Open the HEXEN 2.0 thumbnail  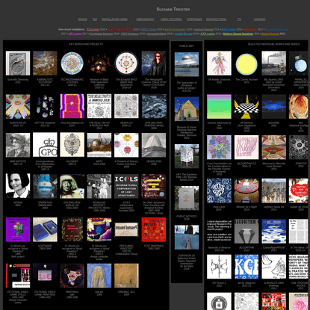[x=126, y=106]
